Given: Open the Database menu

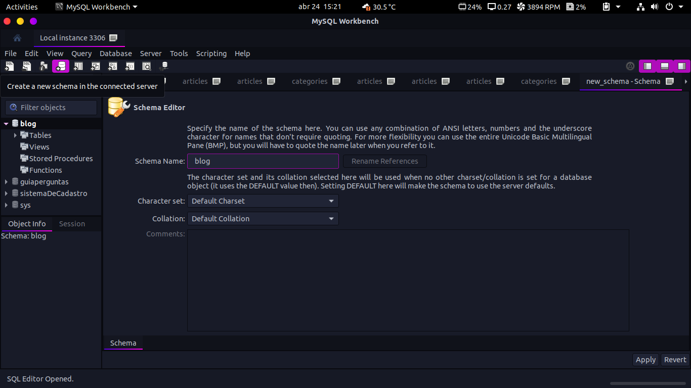Looking at the screenshot, I should pyautogui.click(x=116, y=54).
